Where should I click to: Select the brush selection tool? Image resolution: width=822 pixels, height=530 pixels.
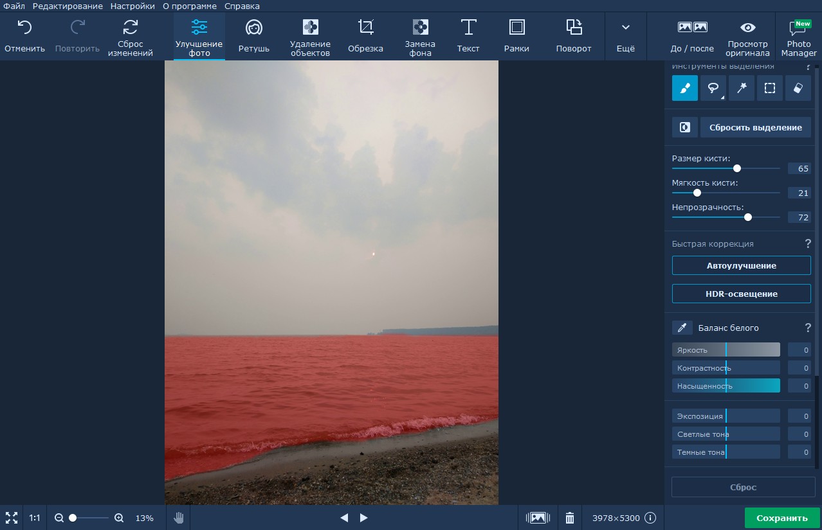pyautogui.click(x=684, y=88)
